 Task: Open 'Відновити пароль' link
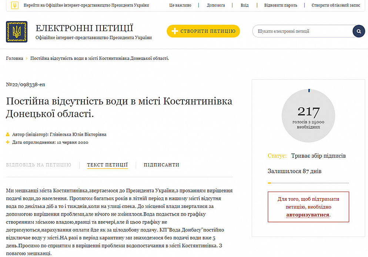coord(281,6)
